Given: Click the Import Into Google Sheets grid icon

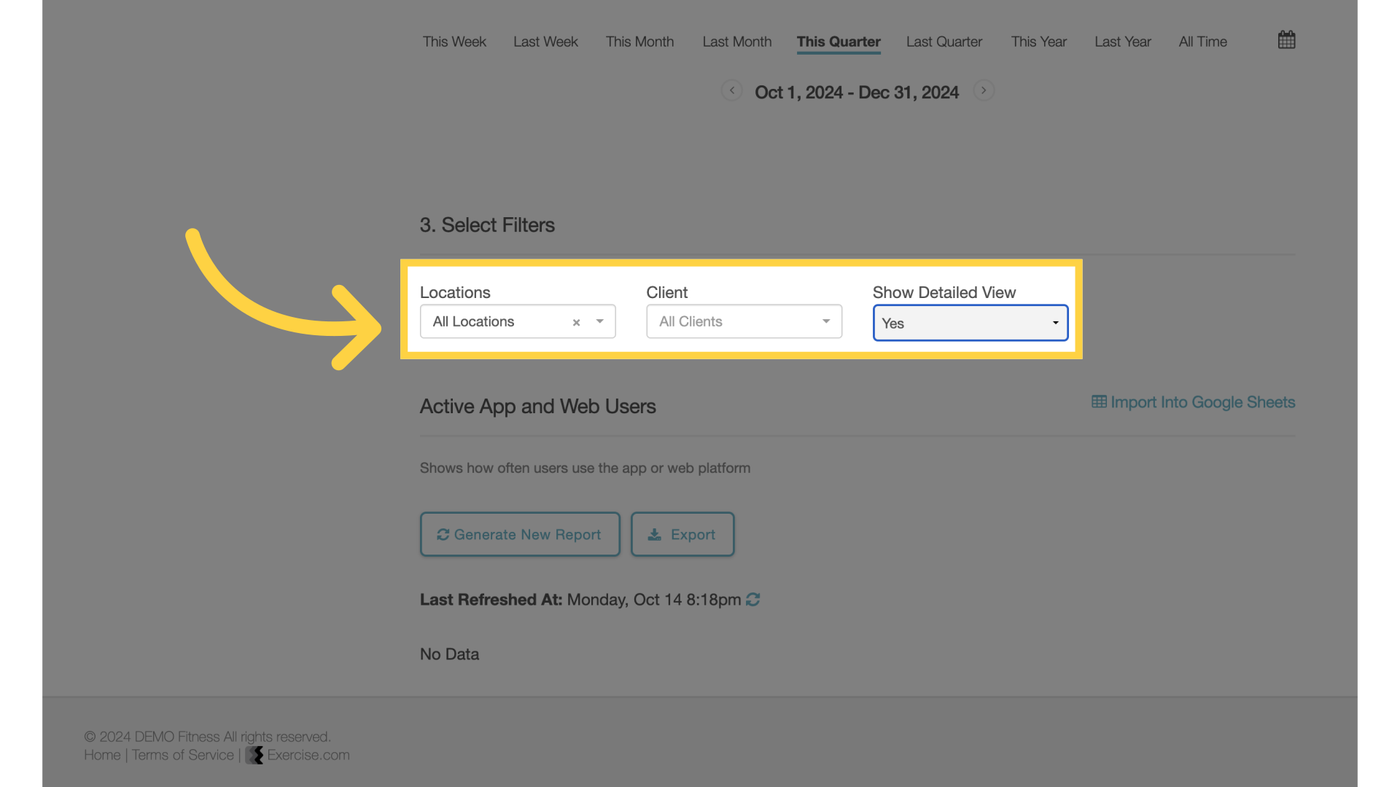Looking at the screenshot, I should coord(1098,403).
